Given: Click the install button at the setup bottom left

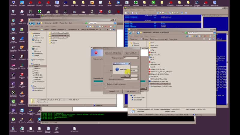Looking at the screenshot, I should (x=114, y=91).
